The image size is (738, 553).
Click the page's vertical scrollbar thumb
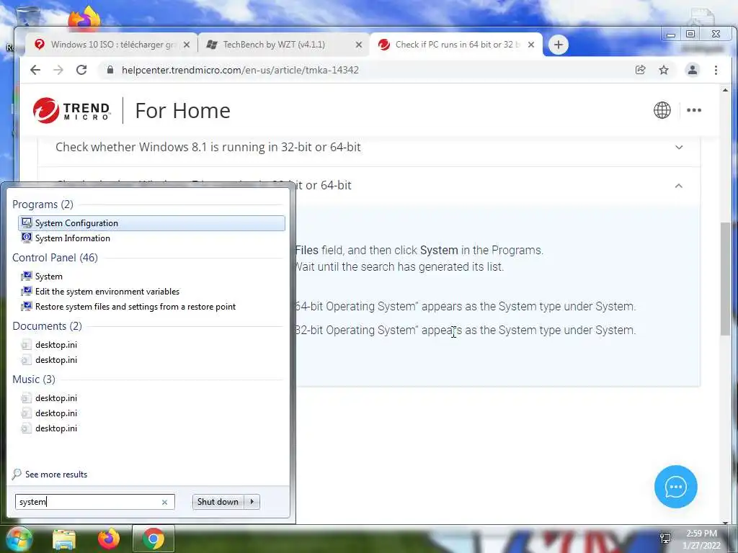725,279
